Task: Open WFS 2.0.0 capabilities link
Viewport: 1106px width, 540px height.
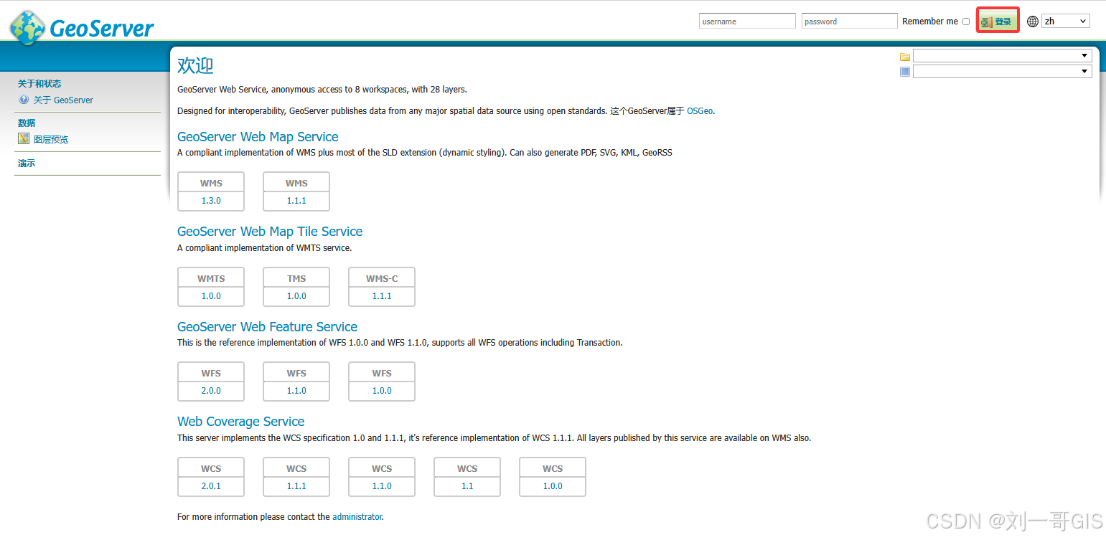Action: pyautogui.click(x=211, y=391)
